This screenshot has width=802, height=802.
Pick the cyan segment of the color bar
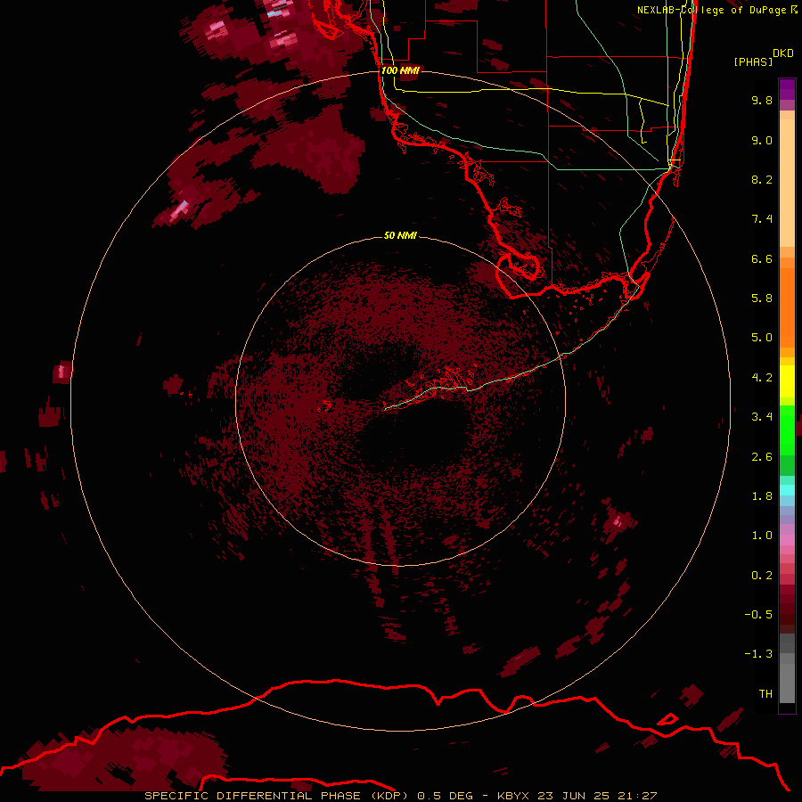(x=787, y=490)
